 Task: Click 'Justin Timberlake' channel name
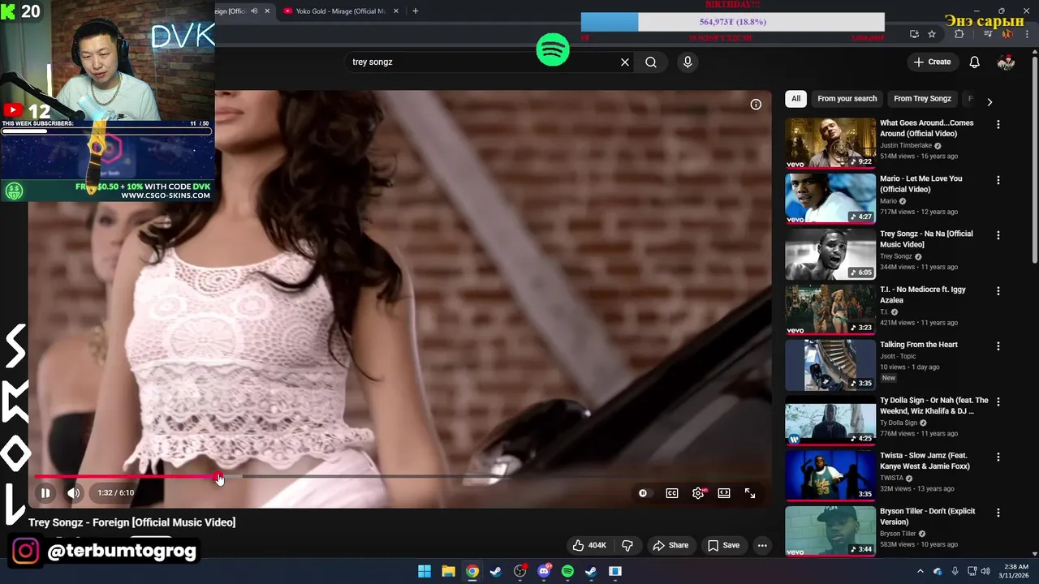pos(906,146)
